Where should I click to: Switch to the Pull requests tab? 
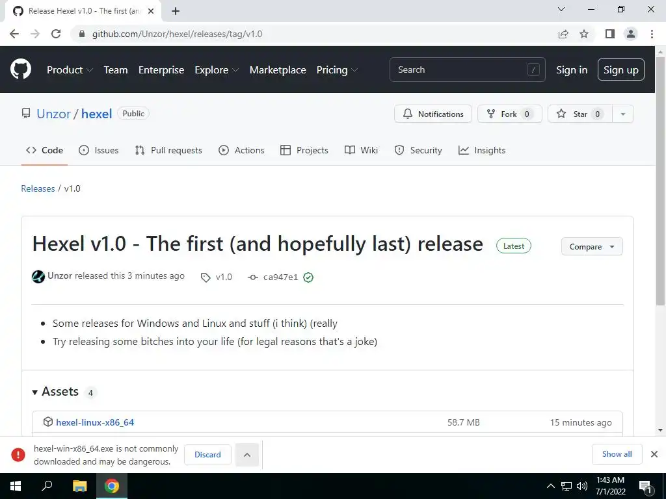(x=168, y=150)
